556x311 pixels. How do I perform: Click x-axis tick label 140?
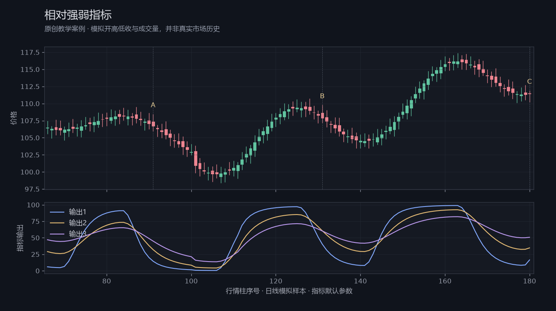point(360,280)
